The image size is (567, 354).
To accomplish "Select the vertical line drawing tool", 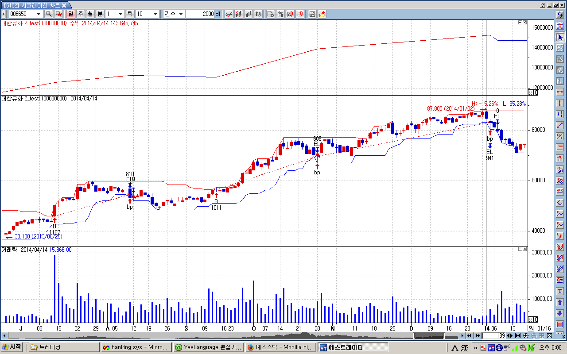I will click(x=560, y=103).
